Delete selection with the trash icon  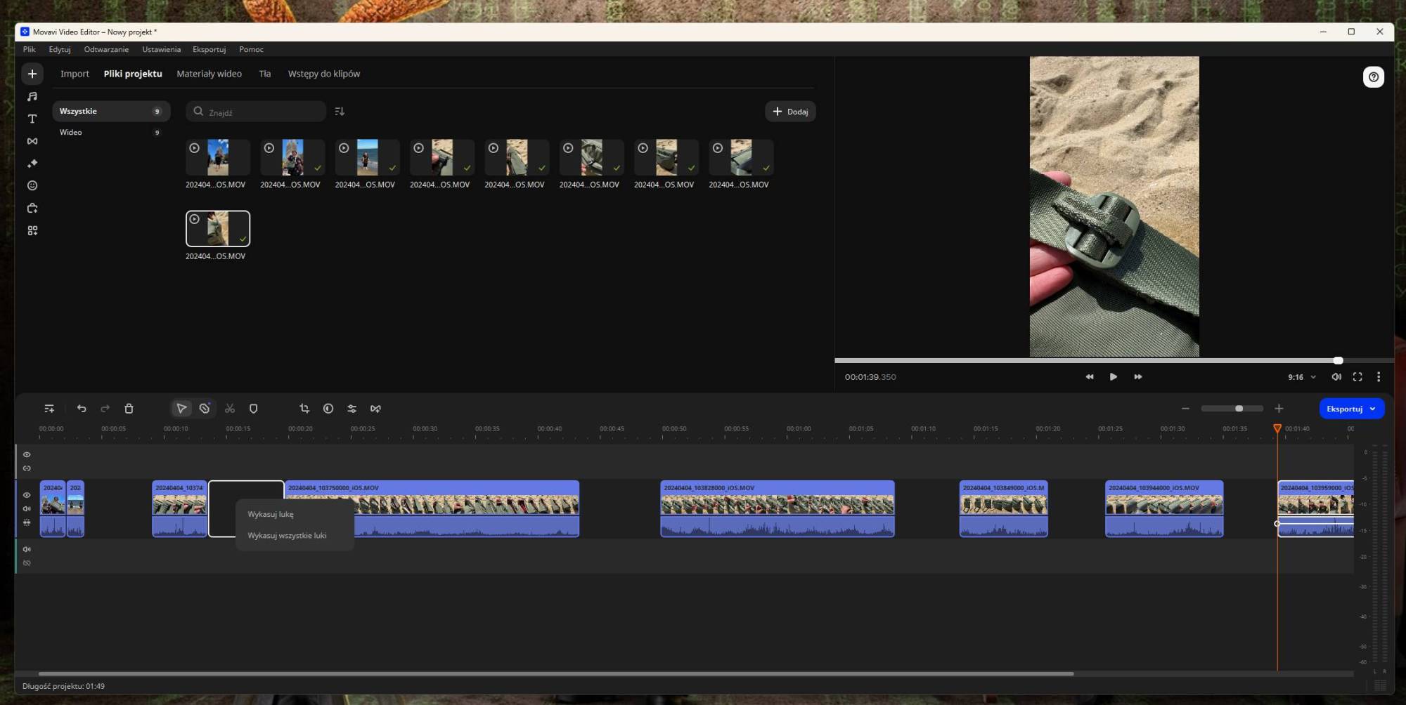[x=129, y=409]
